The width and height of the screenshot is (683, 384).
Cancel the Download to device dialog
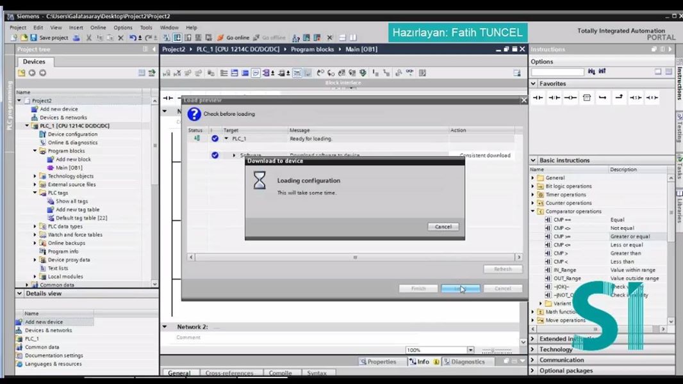pos(443,227)
